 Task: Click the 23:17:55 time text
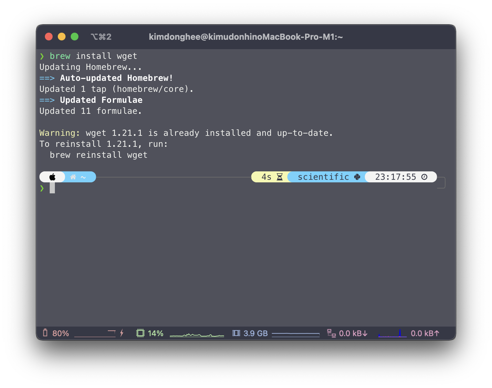point(395,177)
